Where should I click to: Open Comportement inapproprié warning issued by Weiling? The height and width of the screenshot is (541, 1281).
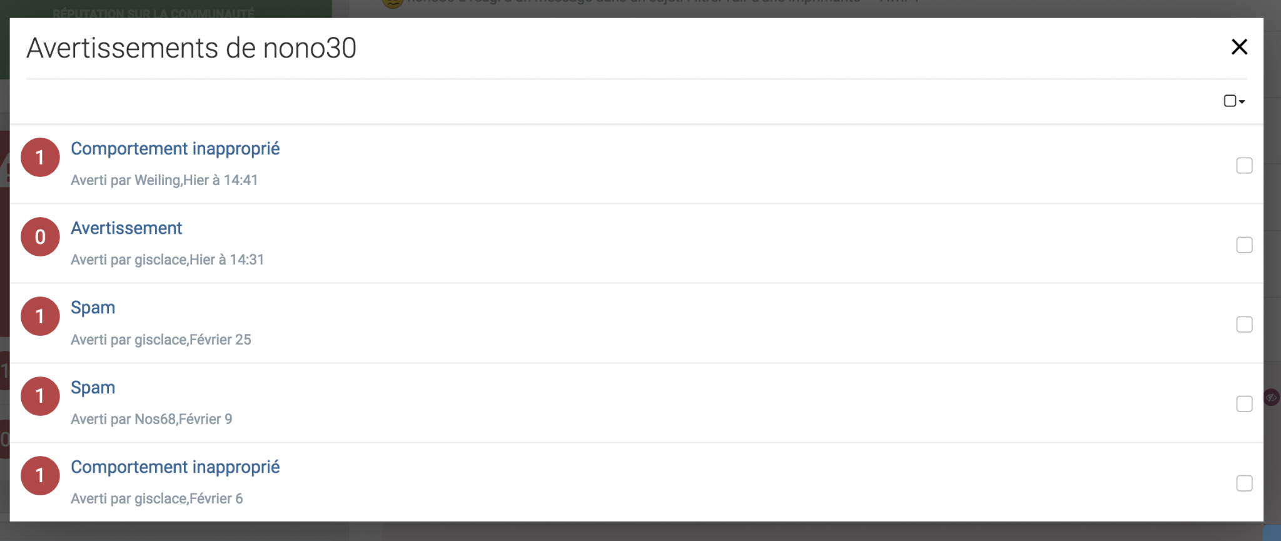click(175, 149)
